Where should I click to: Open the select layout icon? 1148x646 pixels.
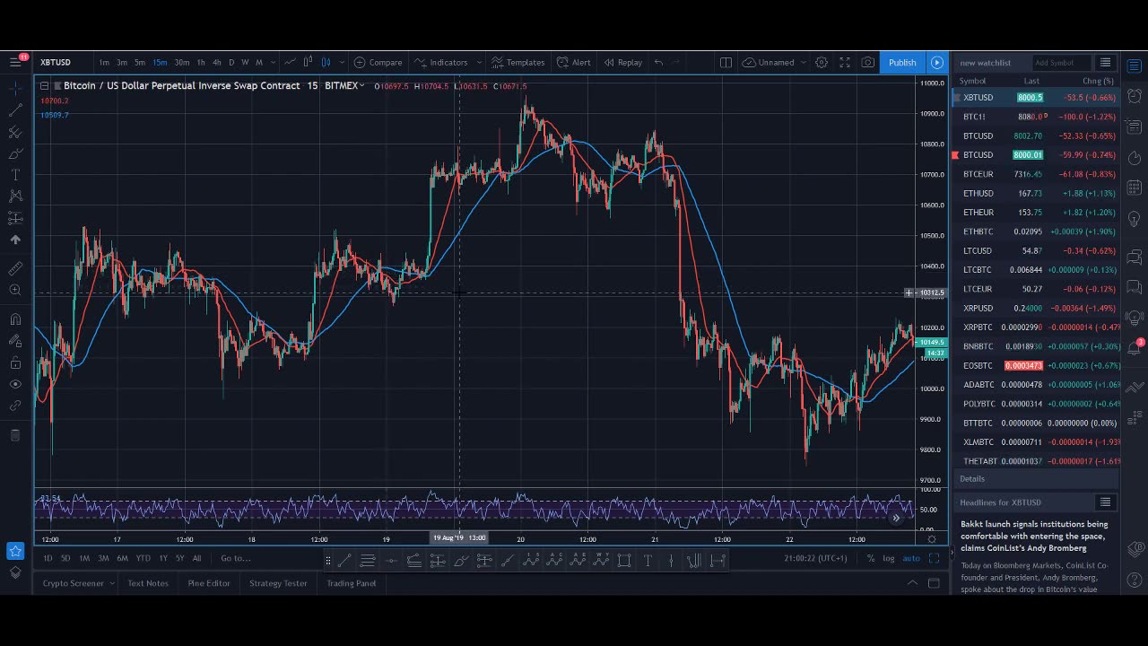tap(726, 62)
